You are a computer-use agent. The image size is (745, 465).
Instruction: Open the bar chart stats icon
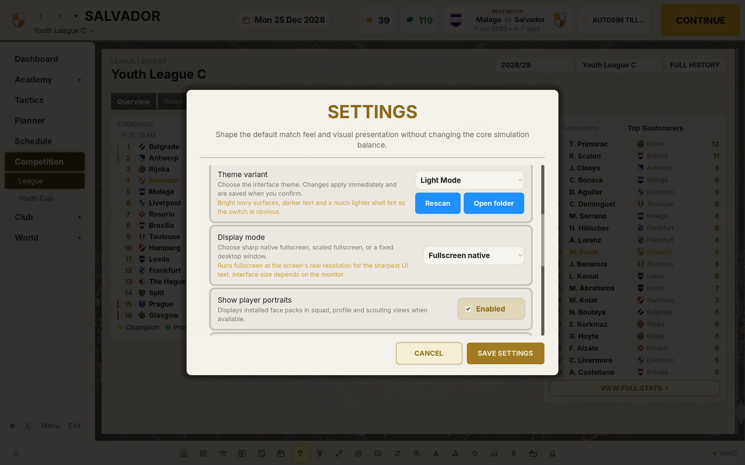click(x=494, y=453)
